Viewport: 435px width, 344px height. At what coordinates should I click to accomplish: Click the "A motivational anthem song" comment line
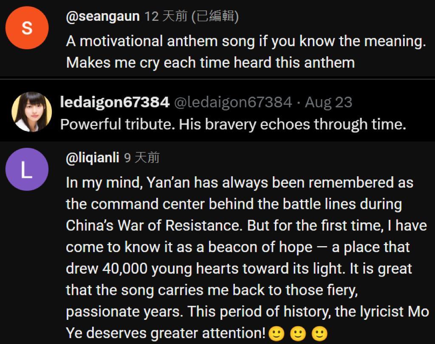pyautogui.click(x=246, y=42)
